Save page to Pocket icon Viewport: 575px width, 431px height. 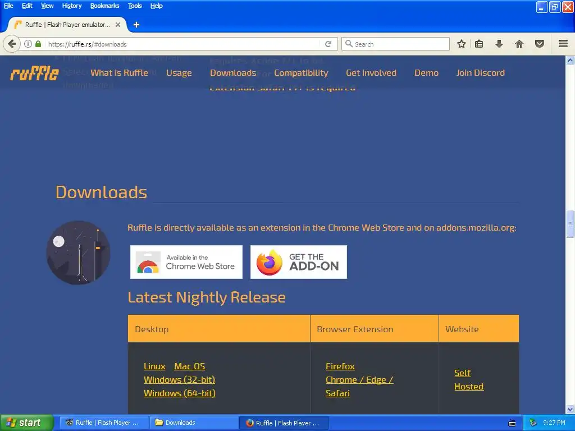pos(539,44)
